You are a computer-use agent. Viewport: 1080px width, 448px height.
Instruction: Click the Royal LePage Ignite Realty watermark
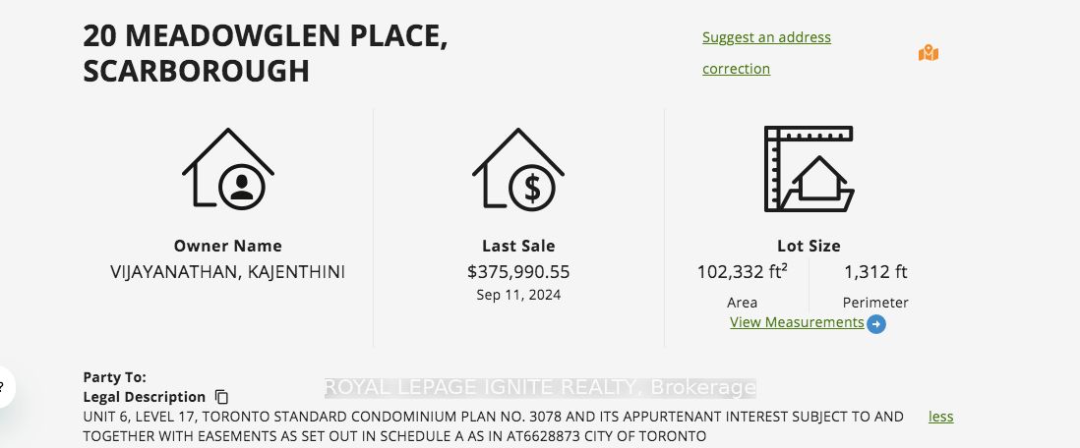pyautogui.click(x=540, y=387)
